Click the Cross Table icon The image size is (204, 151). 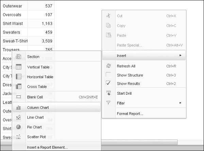[18, 87]
